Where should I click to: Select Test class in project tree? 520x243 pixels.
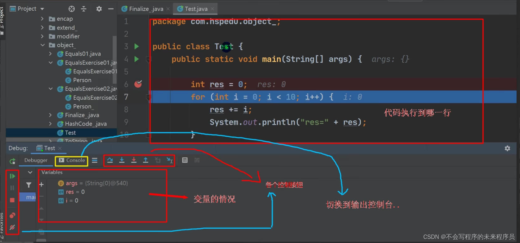coord(61,133)
